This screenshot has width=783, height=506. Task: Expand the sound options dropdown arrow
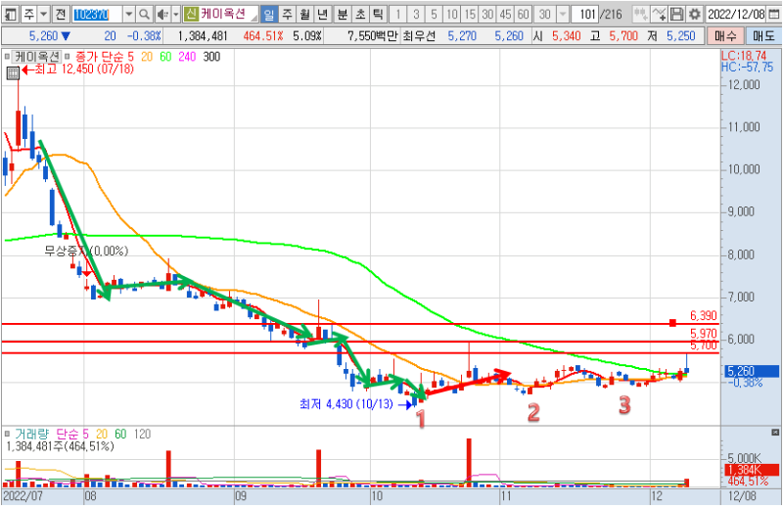176,14
